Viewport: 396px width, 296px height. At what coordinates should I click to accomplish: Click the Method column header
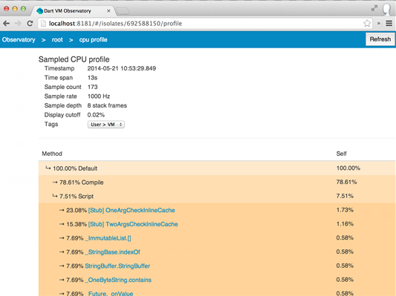coord(52,154)
